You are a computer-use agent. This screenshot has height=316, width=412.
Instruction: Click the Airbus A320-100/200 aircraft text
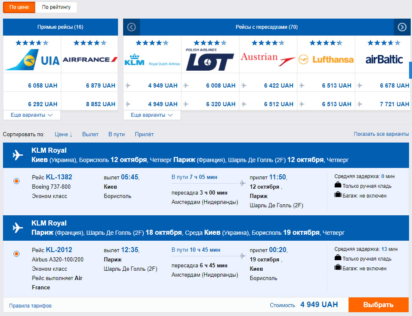[x=58, y=259]
